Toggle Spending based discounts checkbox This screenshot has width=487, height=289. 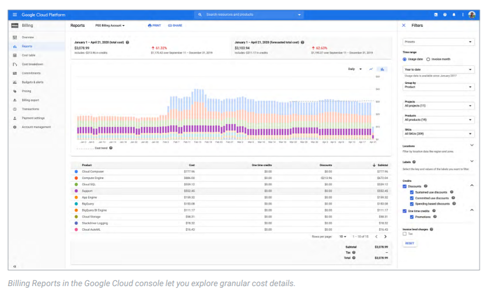(x=412, y=204)
